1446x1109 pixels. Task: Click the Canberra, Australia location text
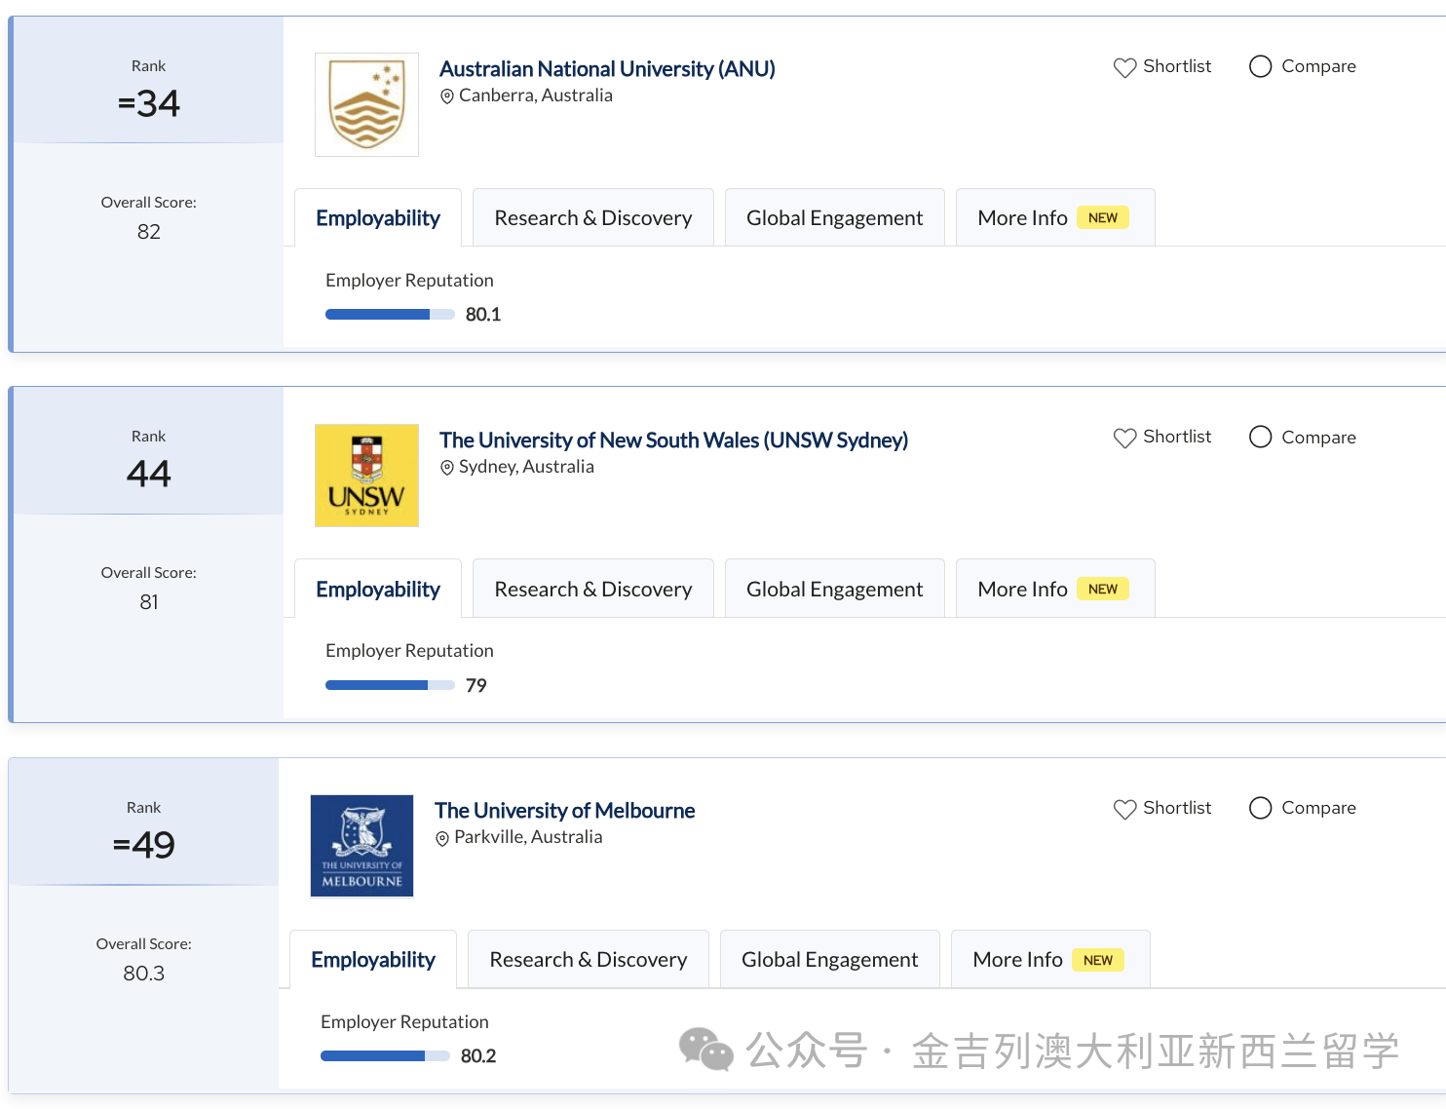[536, 96]
